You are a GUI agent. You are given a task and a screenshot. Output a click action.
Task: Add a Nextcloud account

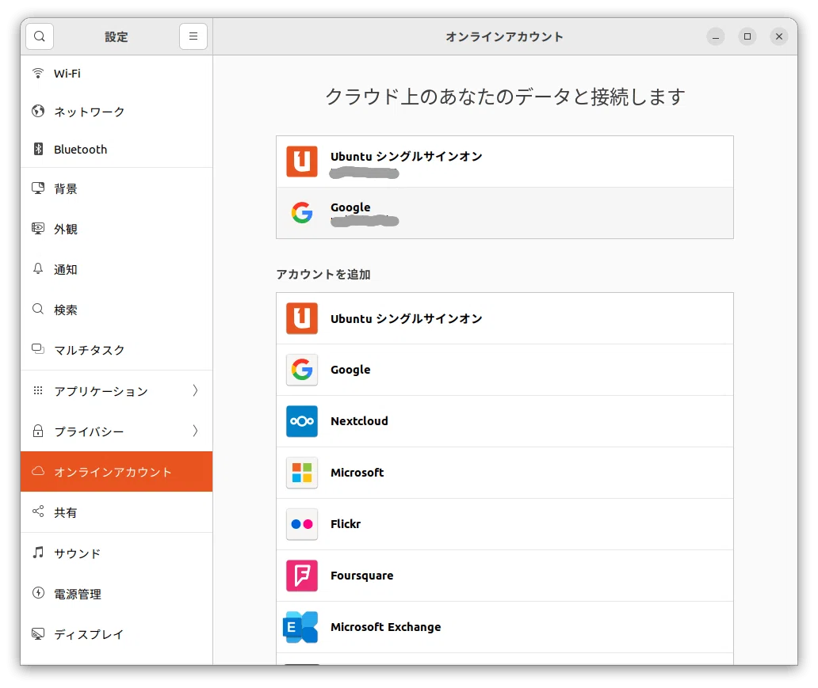click(x=504, y=421)
